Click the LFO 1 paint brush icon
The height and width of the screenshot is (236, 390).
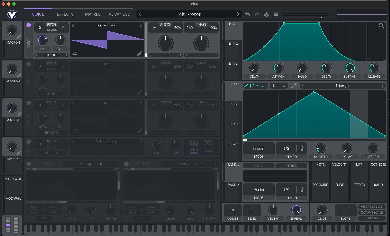tap(246, 86)
